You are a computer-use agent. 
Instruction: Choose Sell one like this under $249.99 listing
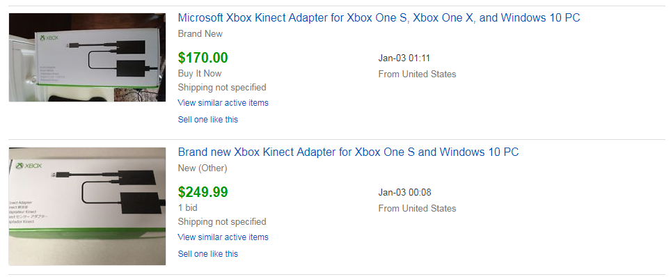point(207,254)
